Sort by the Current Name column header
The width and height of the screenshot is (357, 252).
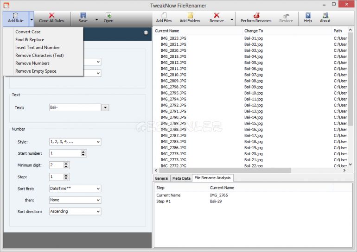click(x=198, y=31)
